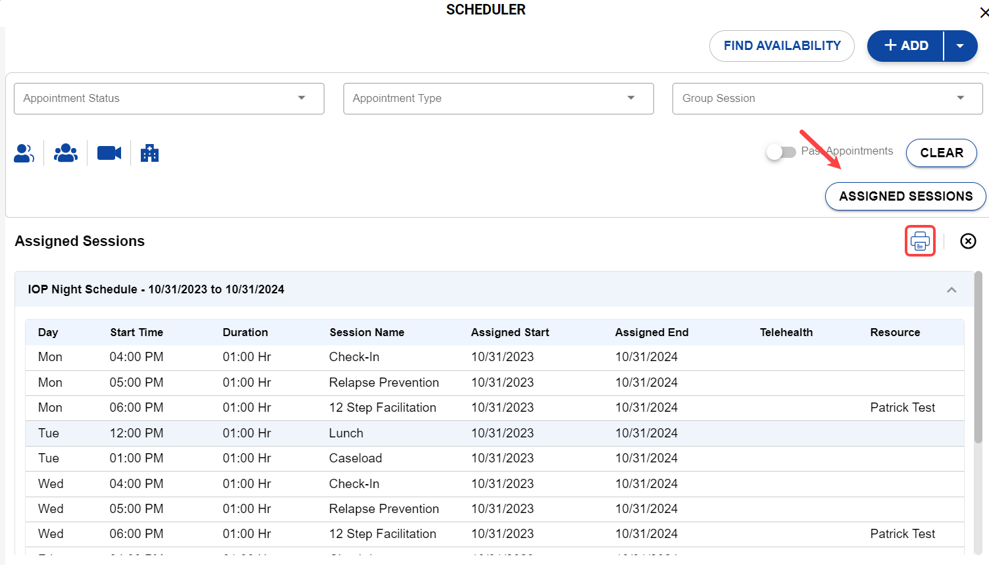The image size is (989, 565).
Task: Click the telehealth video camera icon
Action: pyautogui.click(x=109, y=153)
